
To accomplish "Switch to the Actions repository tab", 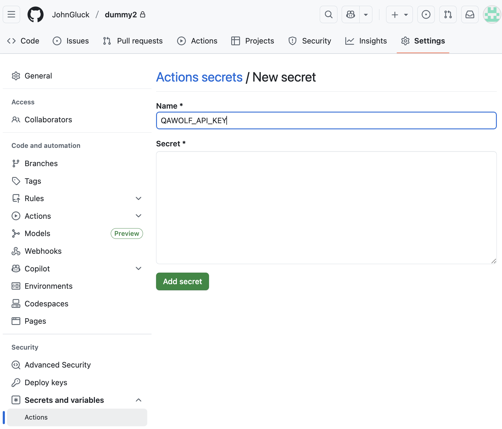I will [x=197, y=41].
